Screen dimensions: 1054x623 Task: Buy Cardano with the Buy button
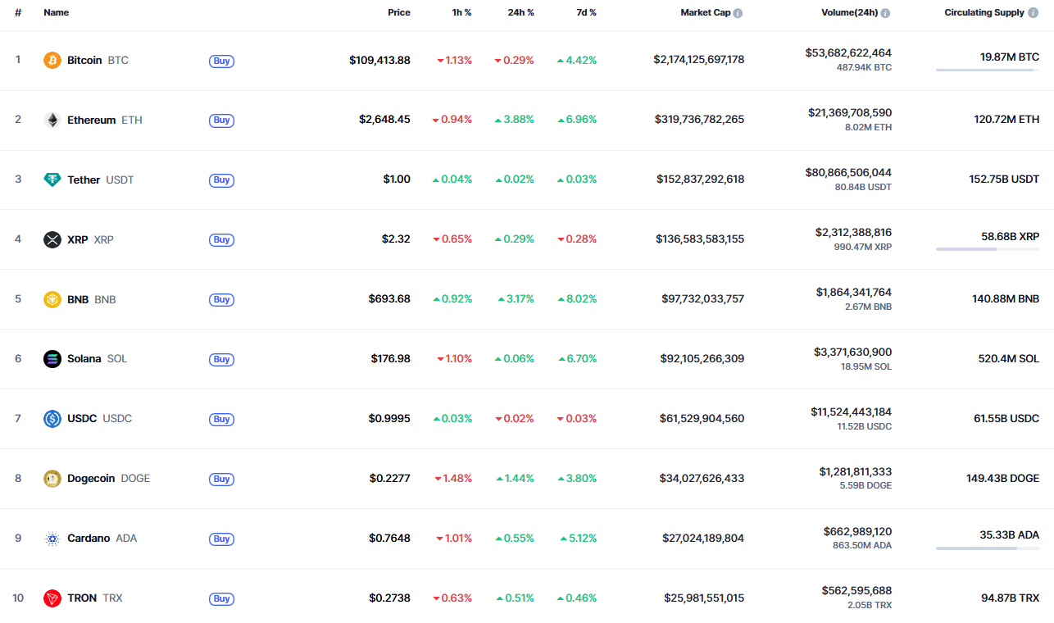(221, 539)
